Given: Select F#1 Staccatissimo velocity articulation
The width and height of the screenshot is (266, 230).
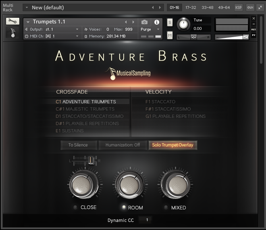Looking at the screenshot, I should click(x=168, y=109).
